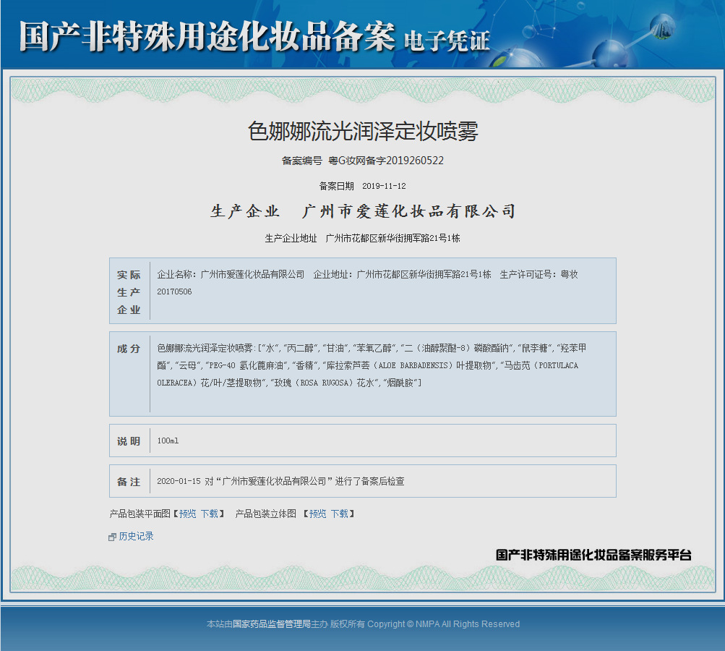Click the ingredient text ROSA RUGOSA
This screenshot has width=725, height=651.
(x=325, y=383)
